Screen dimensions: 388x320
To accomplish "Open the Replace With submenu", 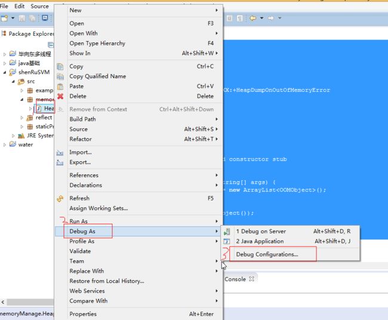I will [x=139, y=271].
